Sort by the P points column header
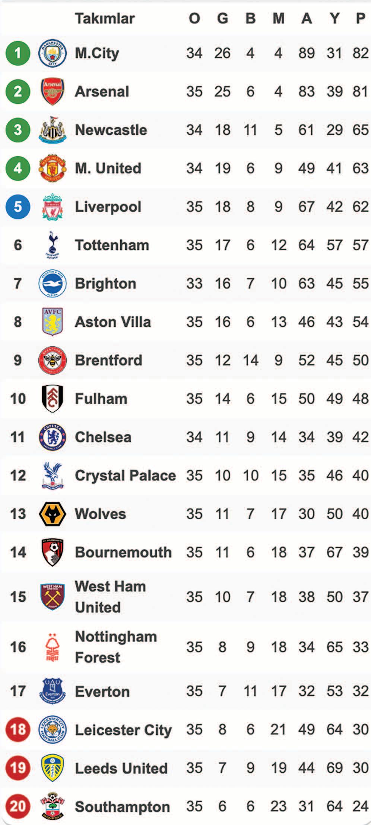The width and height of the screenshot is (371, 825). click(360, 18)
